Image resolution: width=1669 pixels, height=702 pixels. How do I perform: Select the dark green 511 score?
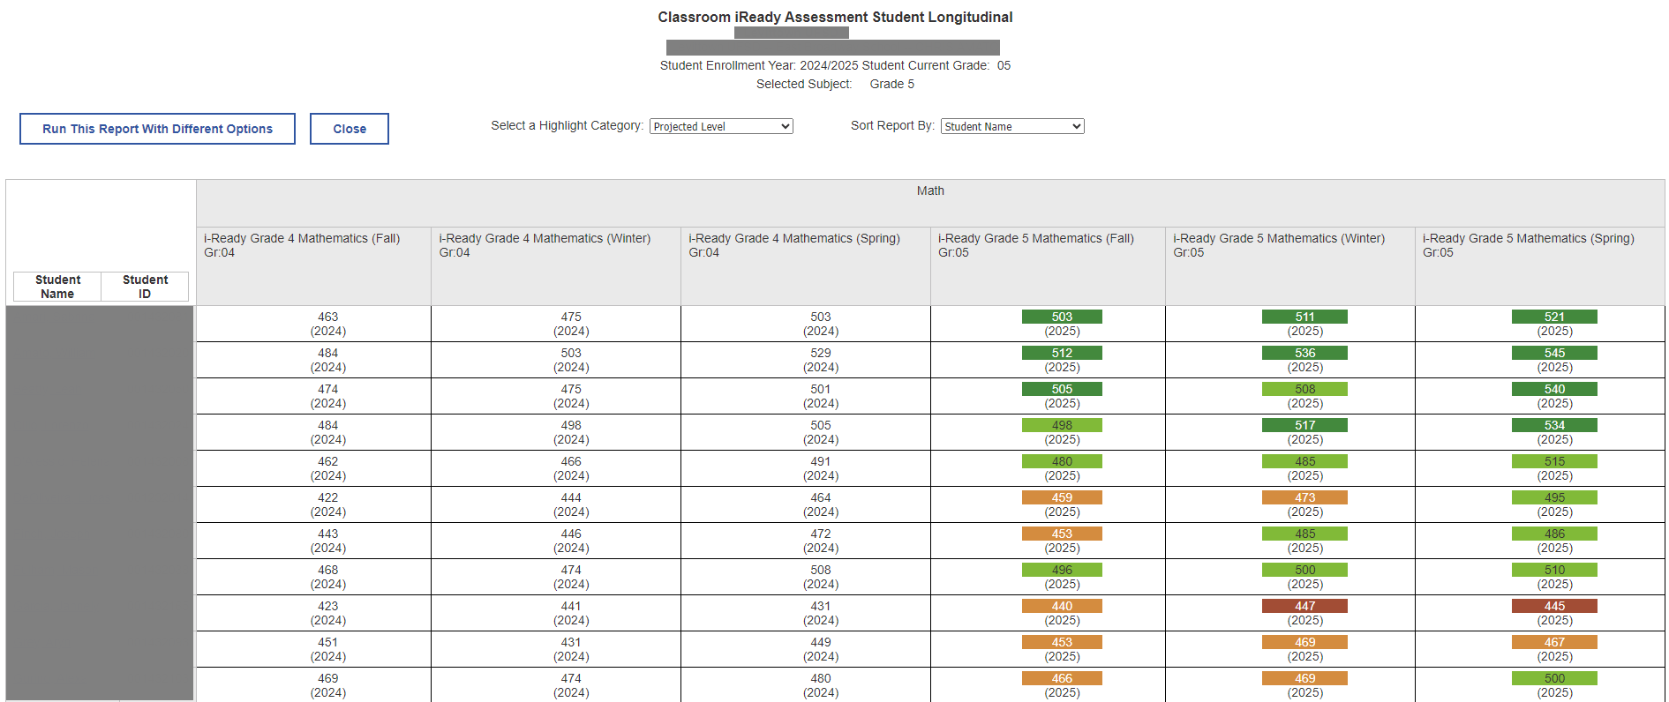coord(1304,317)
